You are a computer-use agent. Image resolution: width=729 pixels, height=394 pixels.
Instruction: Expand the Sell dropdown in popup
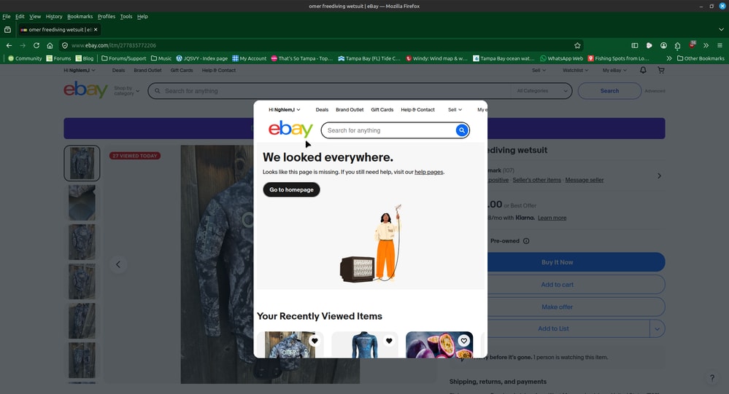455,110
